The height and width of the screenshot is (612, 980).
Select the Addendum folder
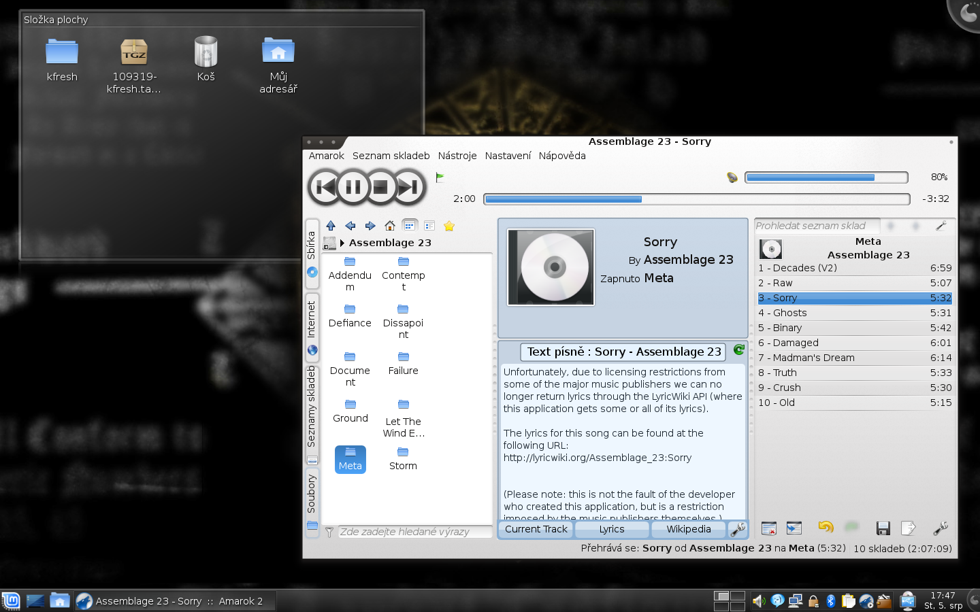click(x=350, y=274)
